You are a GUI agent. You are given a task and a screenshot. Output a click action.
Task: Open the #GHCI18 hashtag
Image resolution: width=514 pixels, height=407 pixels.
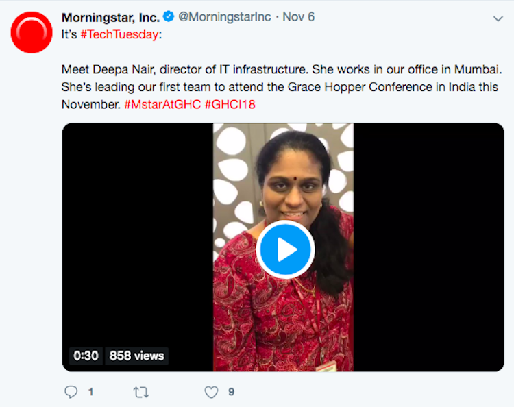coord(230,104)
